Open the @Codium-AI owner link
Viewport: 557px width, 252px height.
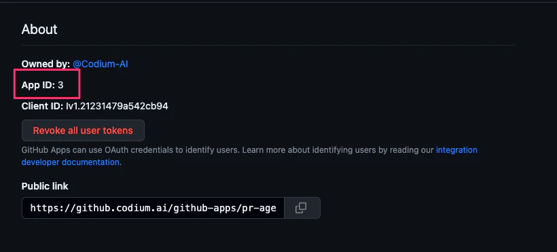click(100, 65)
